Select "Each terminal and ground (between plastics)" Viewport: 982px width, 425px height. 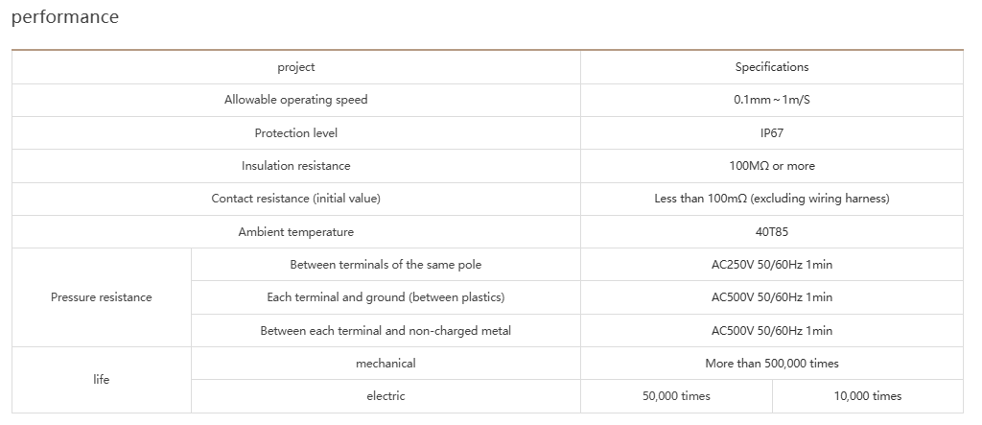[386, 297]
